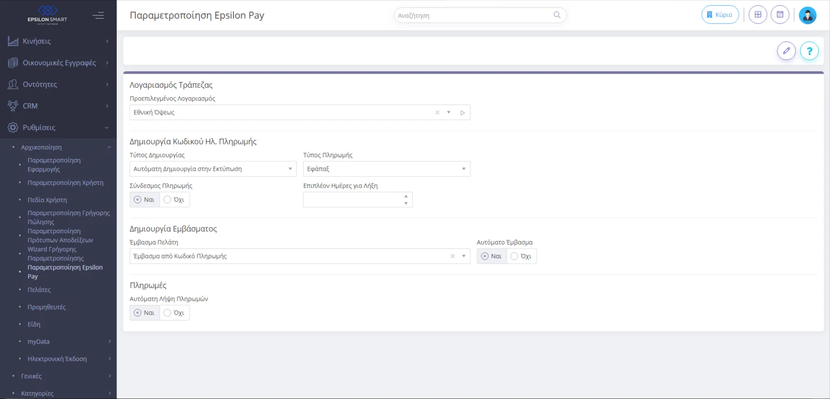The width and height of the screenshot is (830, 399).
Task: Select Όχι for Αυτόματο Έμβασμα
Action: [521, 256]
